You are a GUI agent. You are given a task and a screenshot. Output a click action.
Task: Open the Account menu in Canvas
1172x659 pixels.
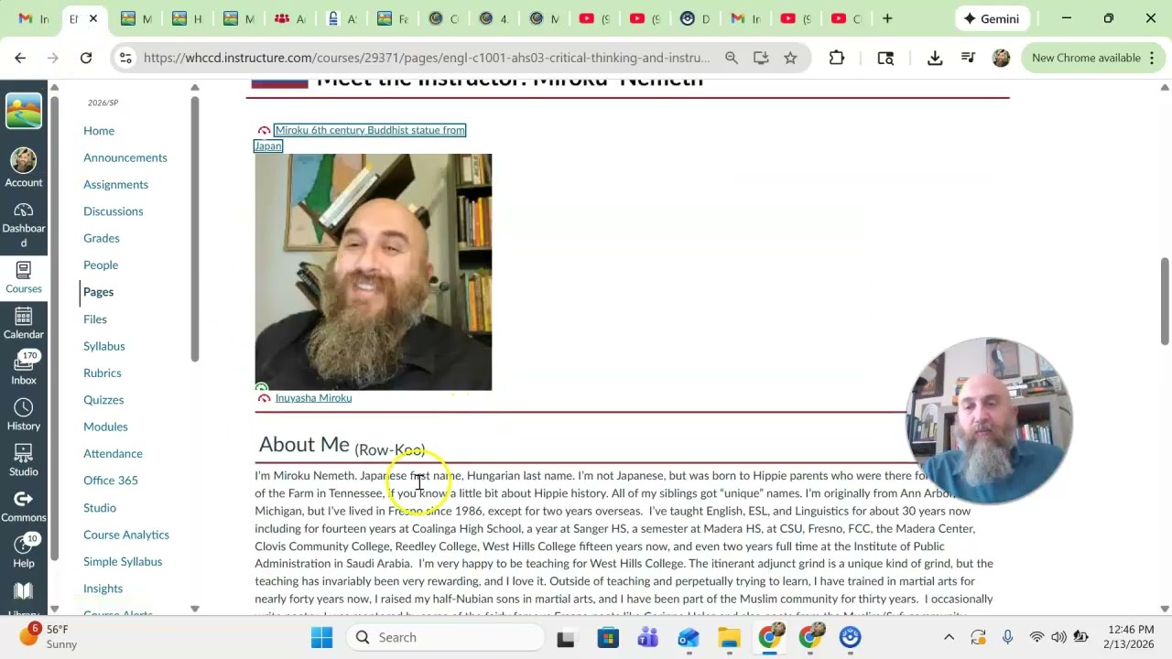point(24,167)
